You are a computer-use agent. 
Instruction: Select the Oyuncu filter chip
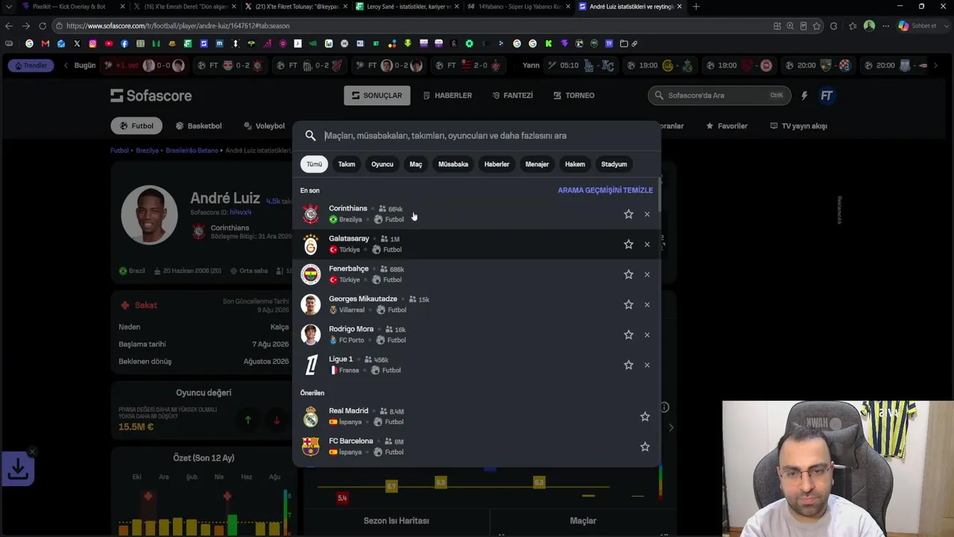point(382,164)
